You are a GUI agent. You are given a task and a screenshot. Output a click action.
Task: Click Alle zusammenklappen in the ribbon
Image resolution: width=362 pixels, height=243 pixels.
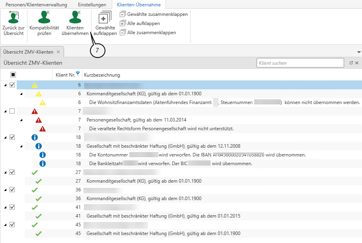pos(123,33)
